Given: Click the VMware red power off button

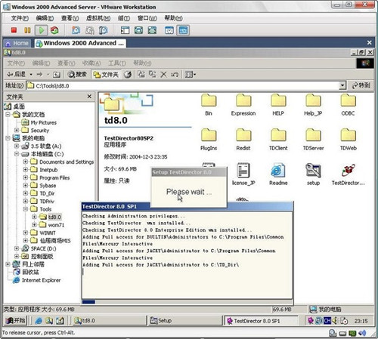Looking at the screenshot, I should pos(14,30).
